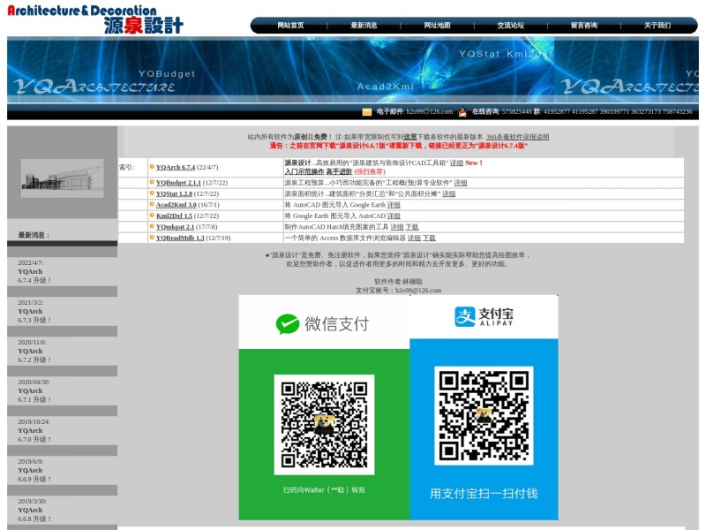Open the YQmkpat 2.1 link
The height and width of the screenshot is (530, 706).
coord(175,227)
